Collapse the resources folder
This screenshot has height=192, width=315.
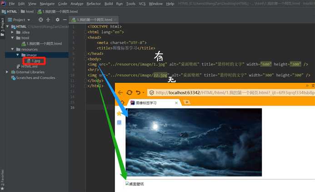pyautogui.click(x=14, y=49)
